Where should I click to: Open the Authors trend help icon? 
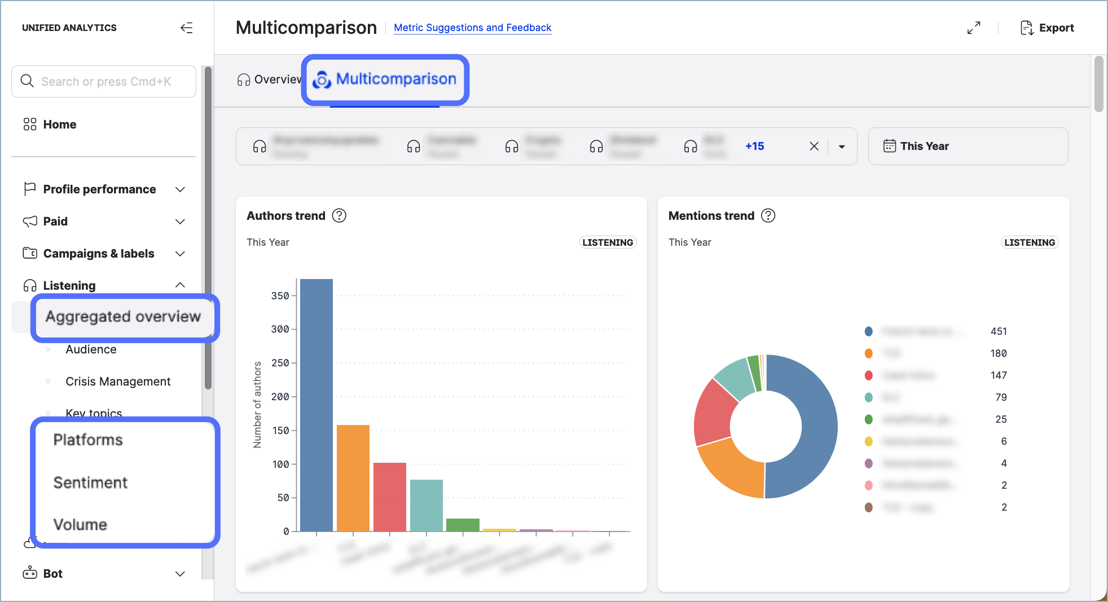339,215
